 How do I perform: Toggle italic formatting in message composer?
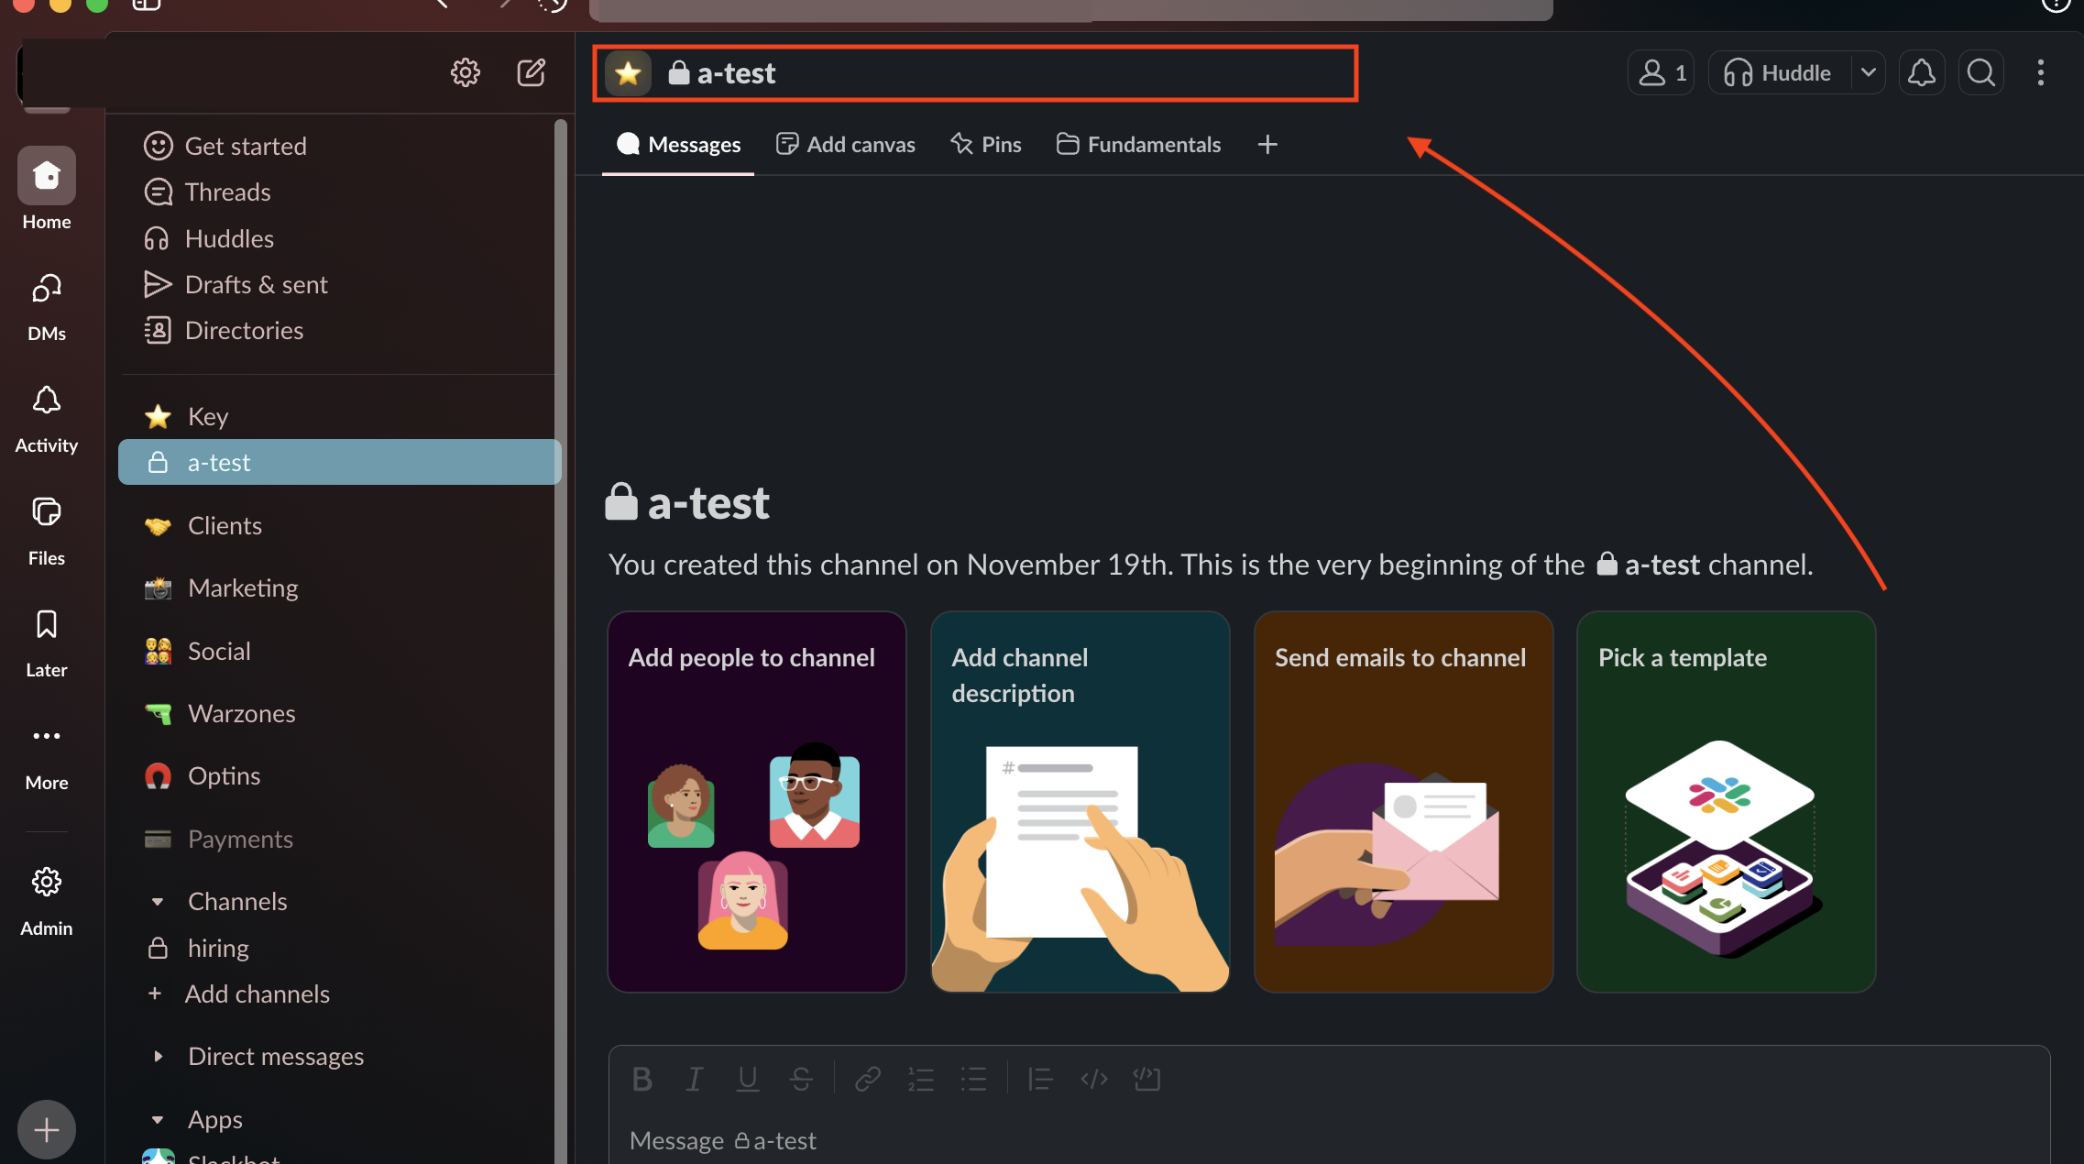click(695, 1079)
